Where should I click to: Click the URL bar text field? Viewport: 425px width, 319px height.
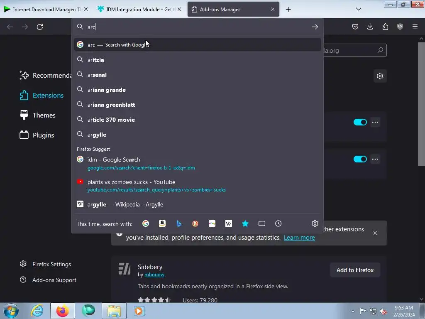pos(198,27)
